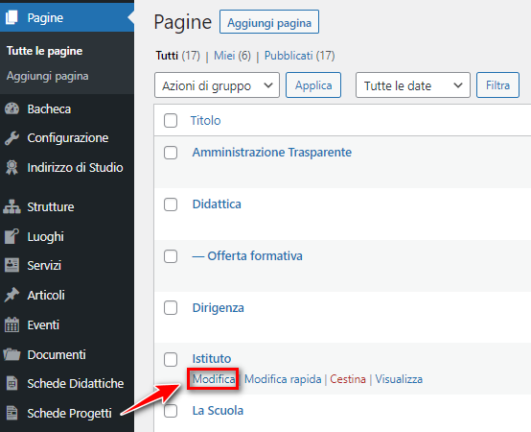Click the Configurazione wrench icon
The height and width of the screenshot is (432, 531).
12,138
